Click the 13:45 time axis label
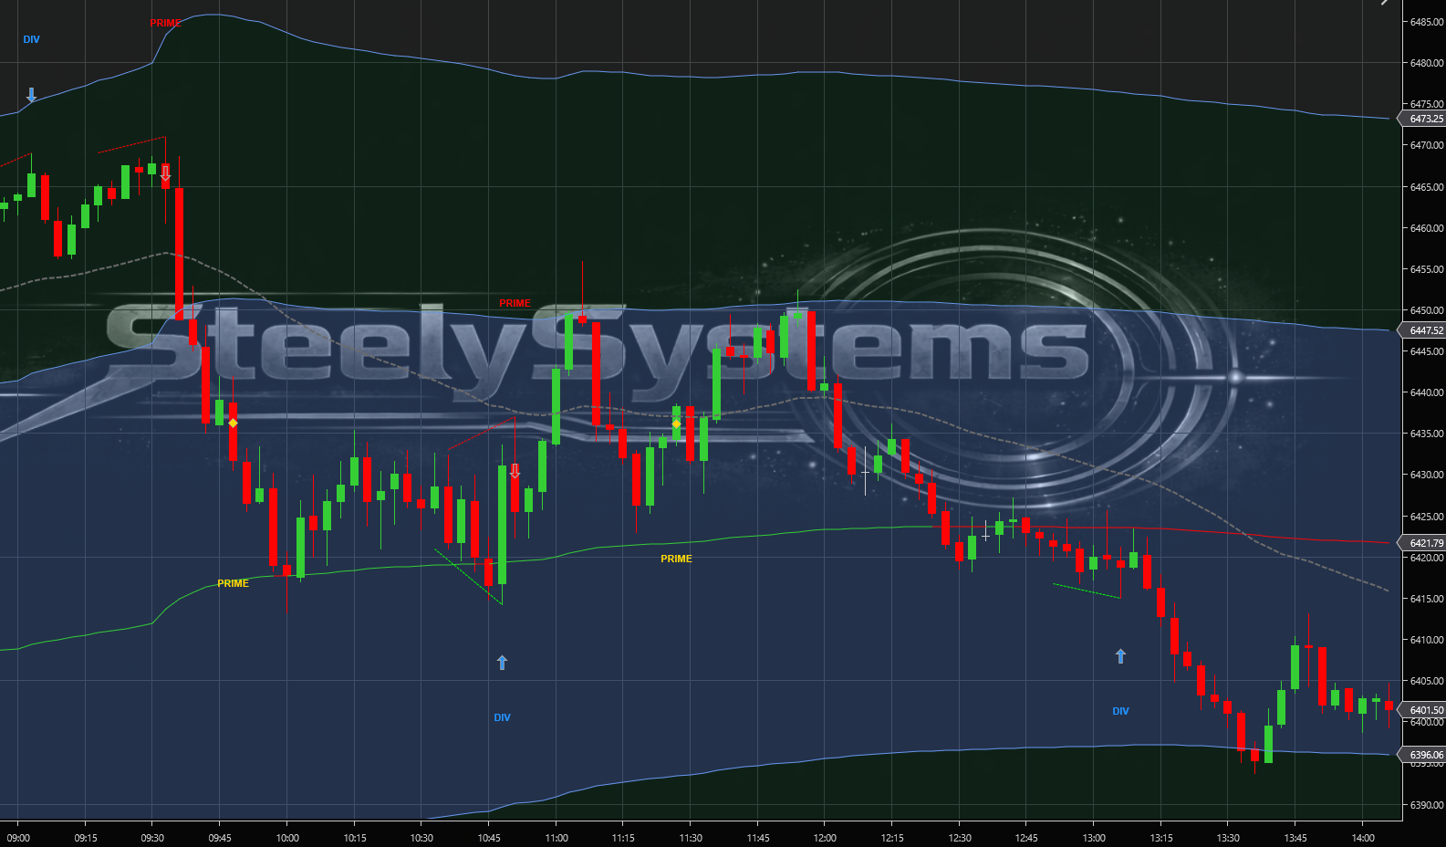 (x=1295, y=838)
